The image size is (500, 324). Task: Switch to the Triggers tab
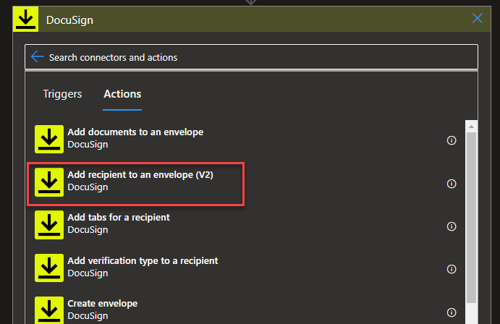62,94
